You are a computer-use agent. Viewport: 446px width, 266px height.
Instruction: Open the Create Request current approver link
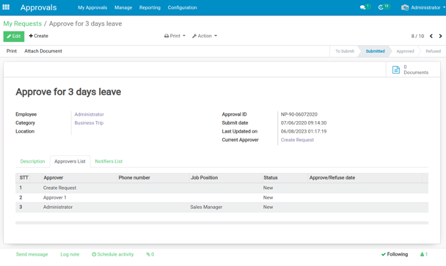click(x=297, y=140)
